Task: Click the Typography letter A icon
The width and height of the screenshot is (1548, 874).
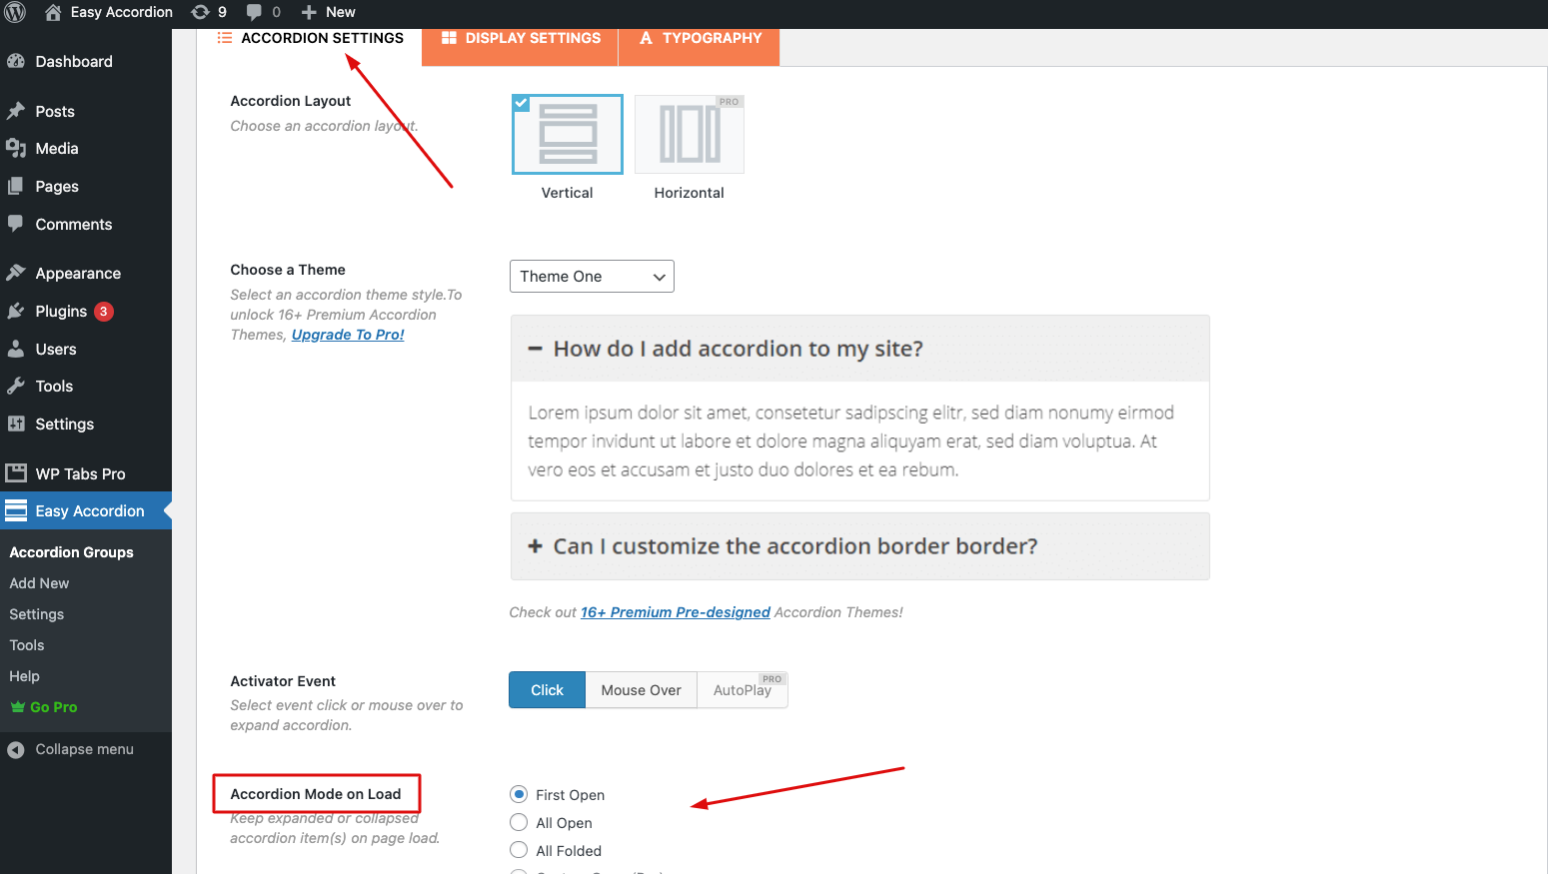Action: (647, 38)
